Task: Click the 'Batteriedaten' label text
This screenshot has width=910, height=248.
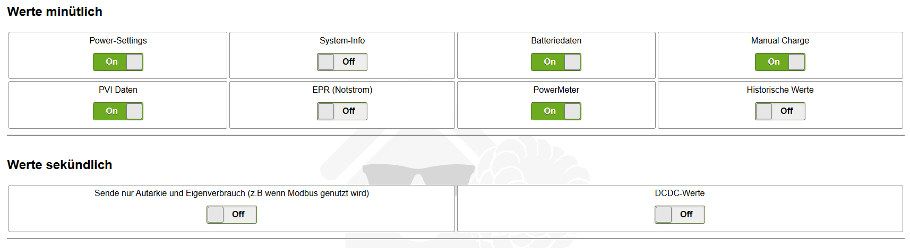Action: pyautogui.click(x=556, y=41)
